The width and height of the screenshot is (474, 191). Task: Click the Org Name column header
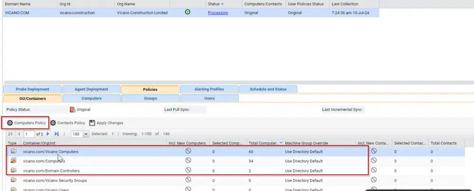(x=142, y=4)
